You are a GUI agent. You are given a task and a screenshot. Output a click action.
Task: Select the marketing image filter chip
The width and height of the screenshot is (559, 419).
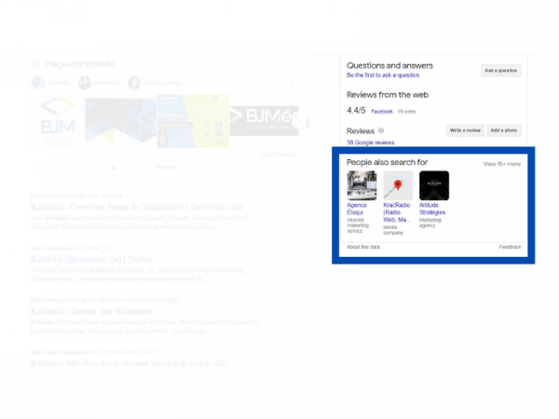(100, 83)
